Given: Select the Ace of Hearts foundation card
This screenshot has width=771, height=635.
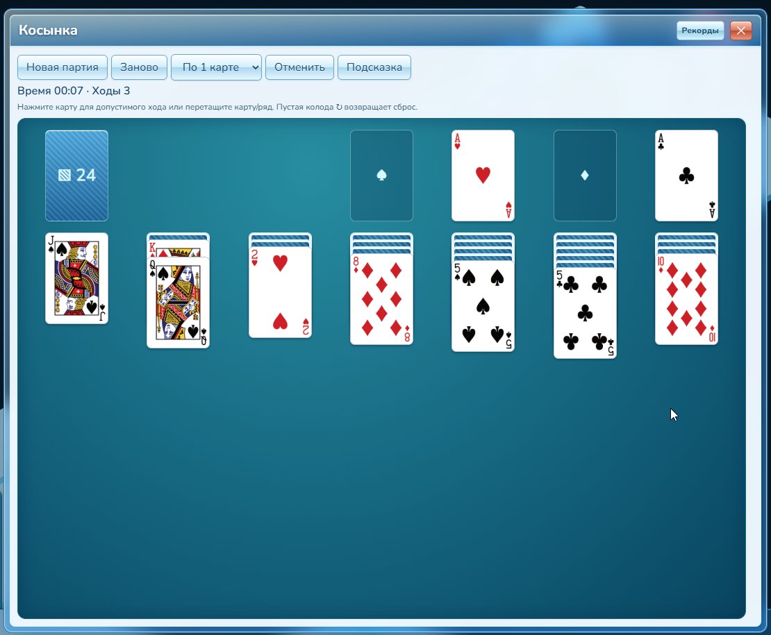Looking at the screenshot, I should [x=483, y=176].
